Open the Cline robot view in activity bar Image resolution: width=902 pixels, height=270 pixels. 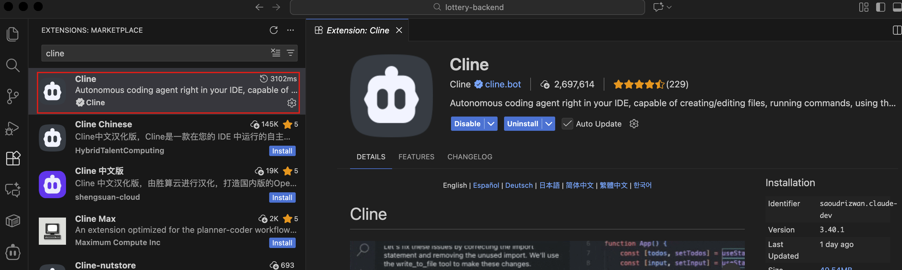(x=13, y=252)
